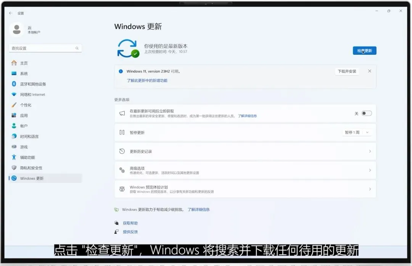Viewport: 412px width, 266px height.
Task: Click the gears icon for 高级选项
Action: 122,170
